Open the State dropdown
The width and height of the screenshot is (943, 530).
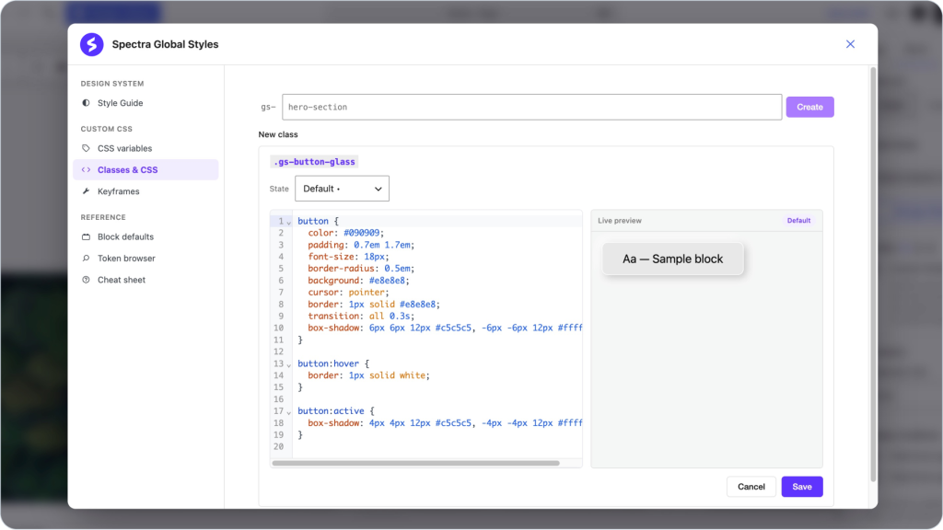(x=342, y=189)
